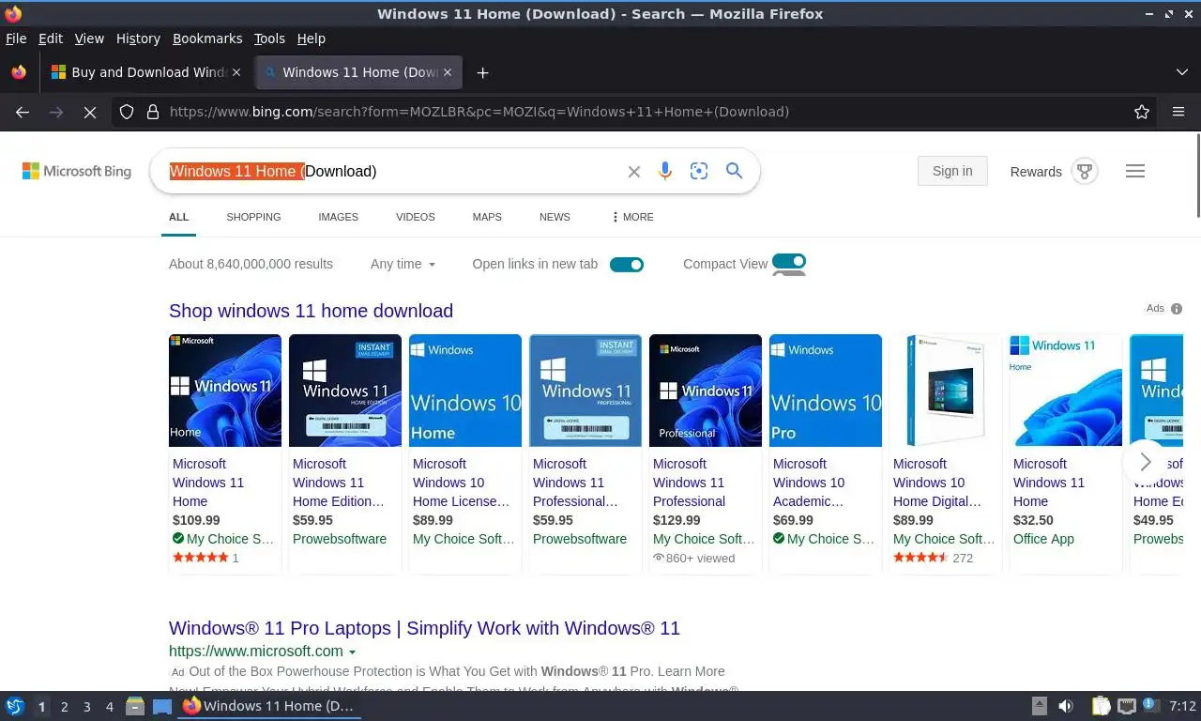Open the History menu

tap(138, 38)
